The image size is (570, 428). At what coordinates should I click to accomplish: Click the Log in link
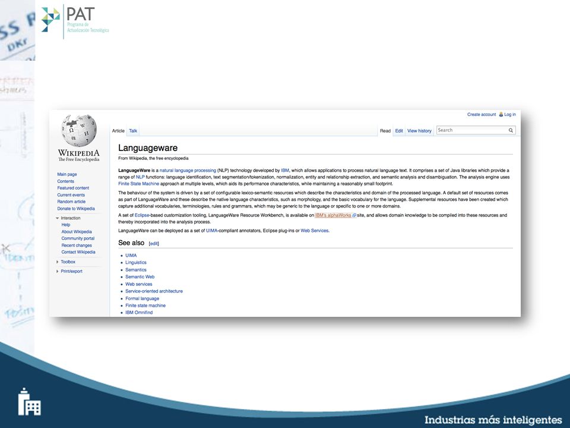(509, 114)
